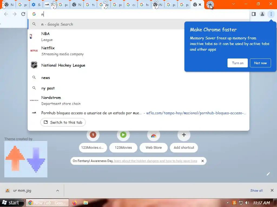Click 'Switch to this tab' button
The height and width of the screenshot is (207, 277).
[x=63, y=122]
